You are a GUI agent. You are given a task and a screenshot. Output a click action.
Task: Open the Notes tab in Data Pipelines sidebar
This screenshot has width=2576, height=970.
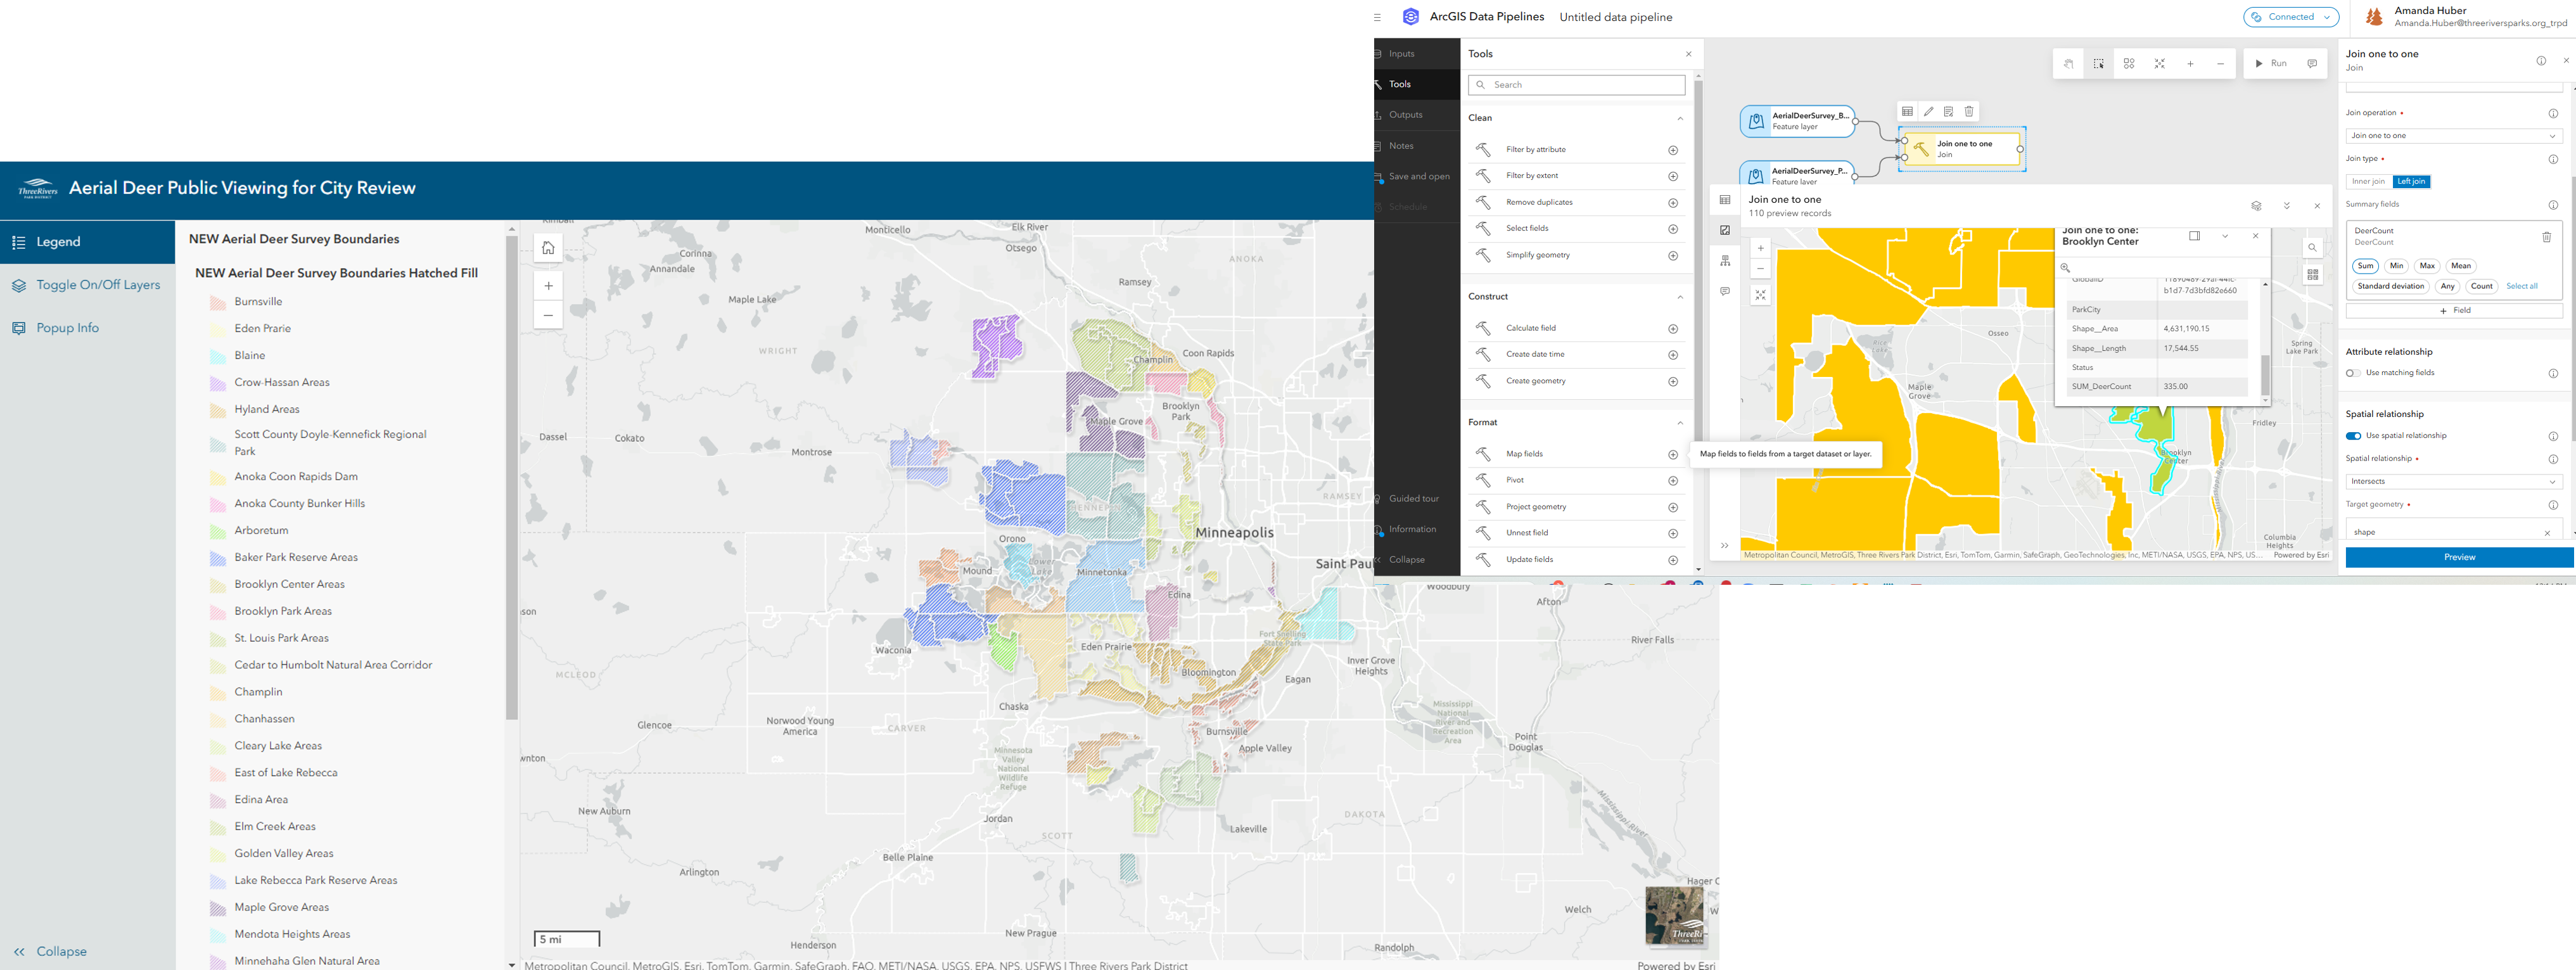1417,146
